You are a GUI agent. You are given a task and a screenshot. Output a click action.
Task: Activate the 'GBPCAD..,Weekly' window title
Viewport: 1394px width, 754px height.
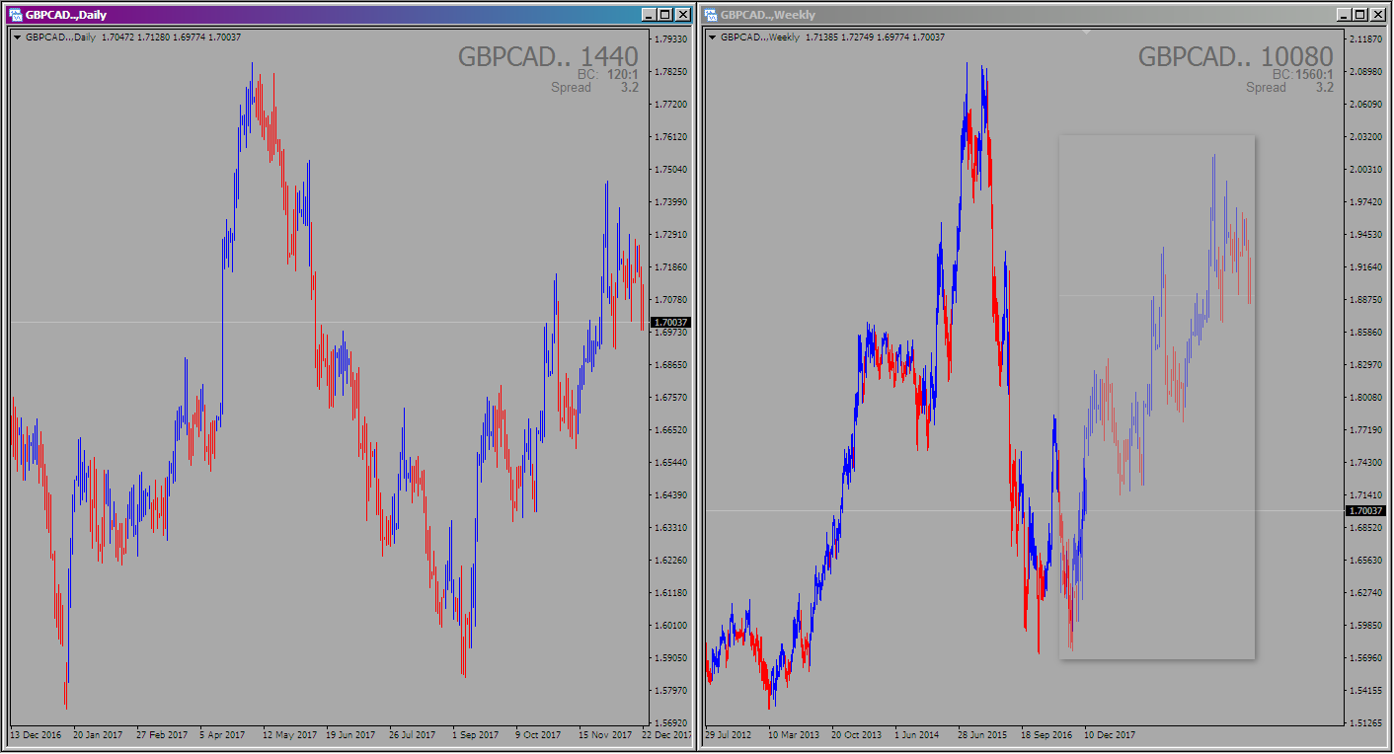click(768, 15)
